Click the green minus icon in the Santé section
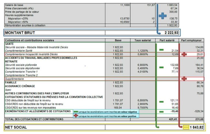Image resolution: width=210 pixels, height=134 pixels. 161,50
